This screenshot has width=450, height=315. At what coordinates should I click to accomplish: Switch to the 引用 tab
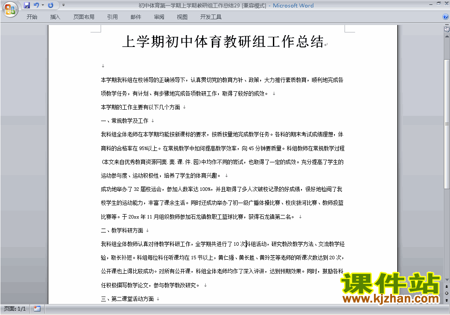[112, 17]
